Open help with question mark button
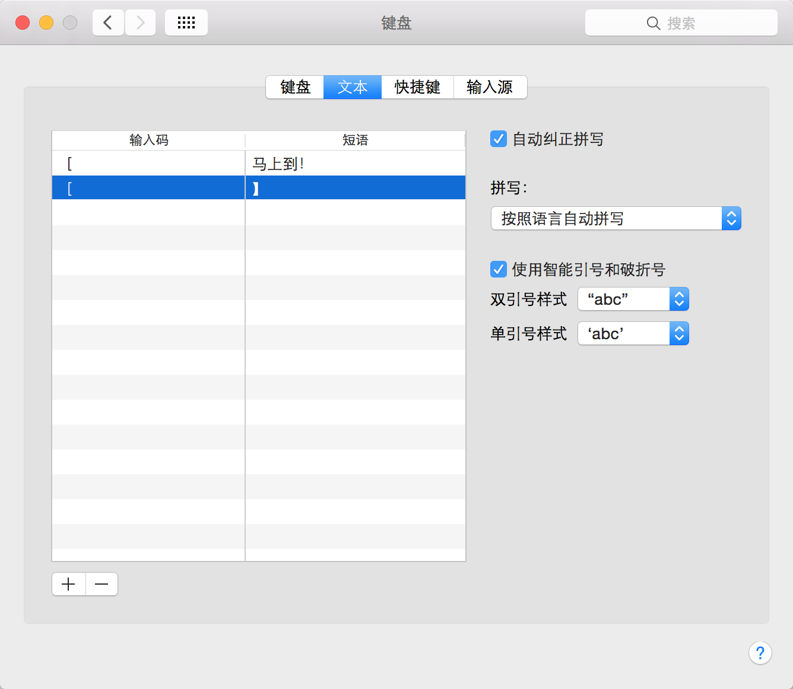The image size is (793, 689). click(760, 653)
